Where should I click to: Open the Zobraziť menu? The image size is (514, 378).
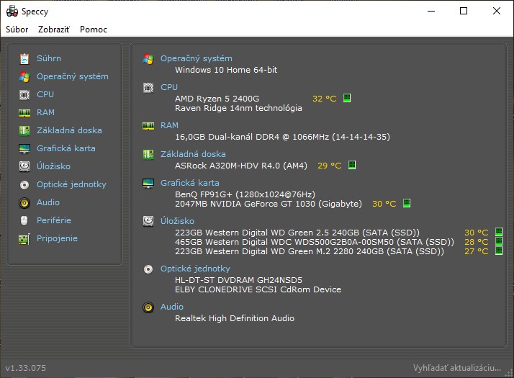tap(54, 30)
